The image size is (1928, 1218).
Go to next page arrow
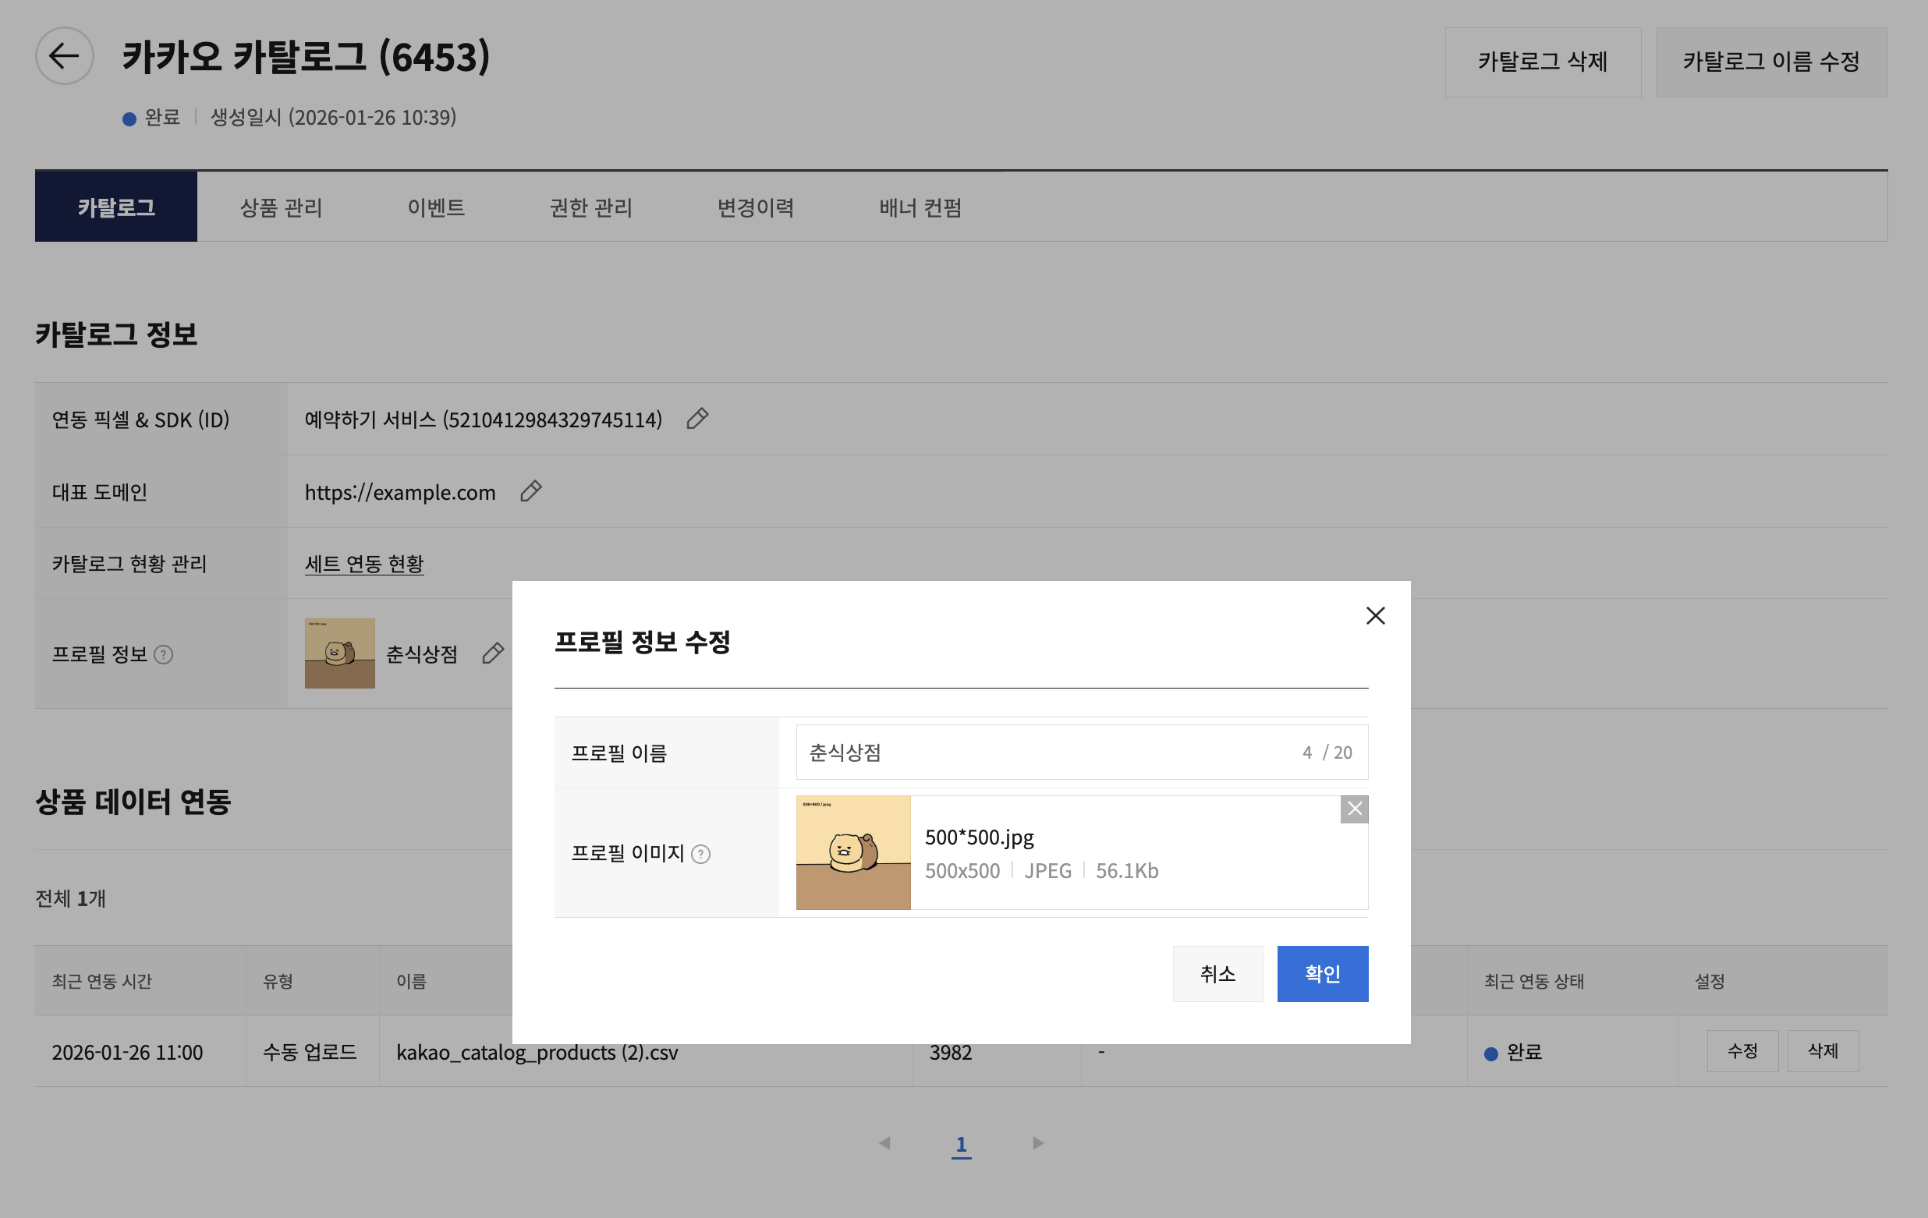1037,1143
